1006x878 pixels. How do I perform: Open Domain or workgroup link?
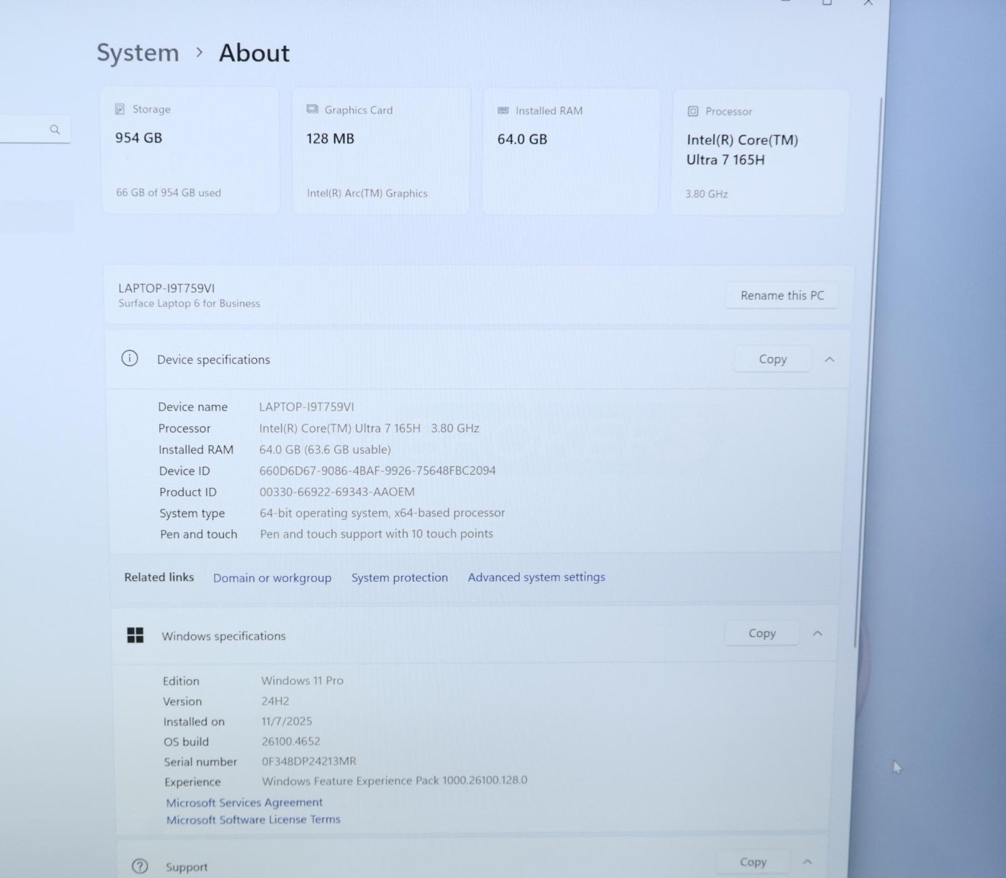pyautogui.click(x=272, y=578)
